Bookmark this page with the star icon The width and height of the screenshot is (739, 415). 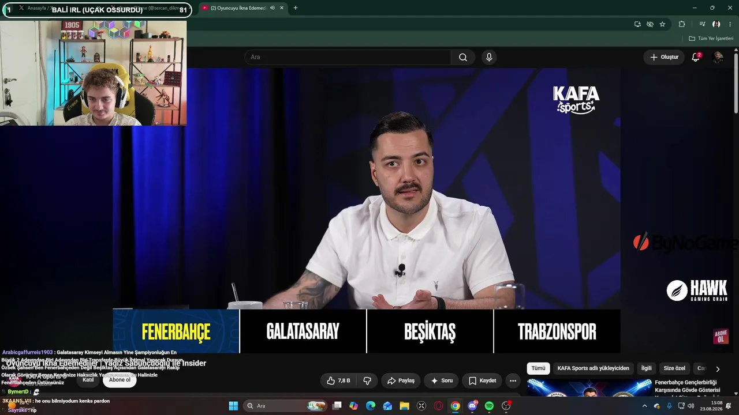click(662, 24)
